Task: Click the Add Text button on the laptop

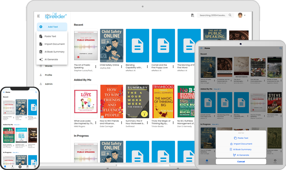Action: pos(52,27)
